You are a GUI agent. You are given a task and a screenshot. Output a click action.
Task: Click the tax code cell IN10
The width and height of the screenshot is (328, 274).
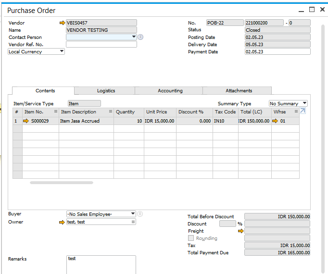pos(226,121)
